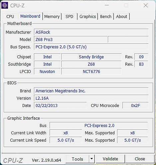Open the Graphics tab

pos(87,17)
